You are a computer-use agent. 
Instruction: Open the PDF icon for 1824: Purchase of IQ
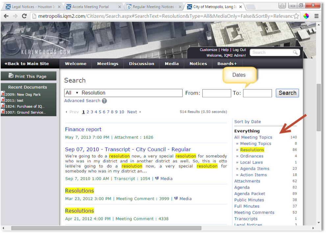pos(3,105)
